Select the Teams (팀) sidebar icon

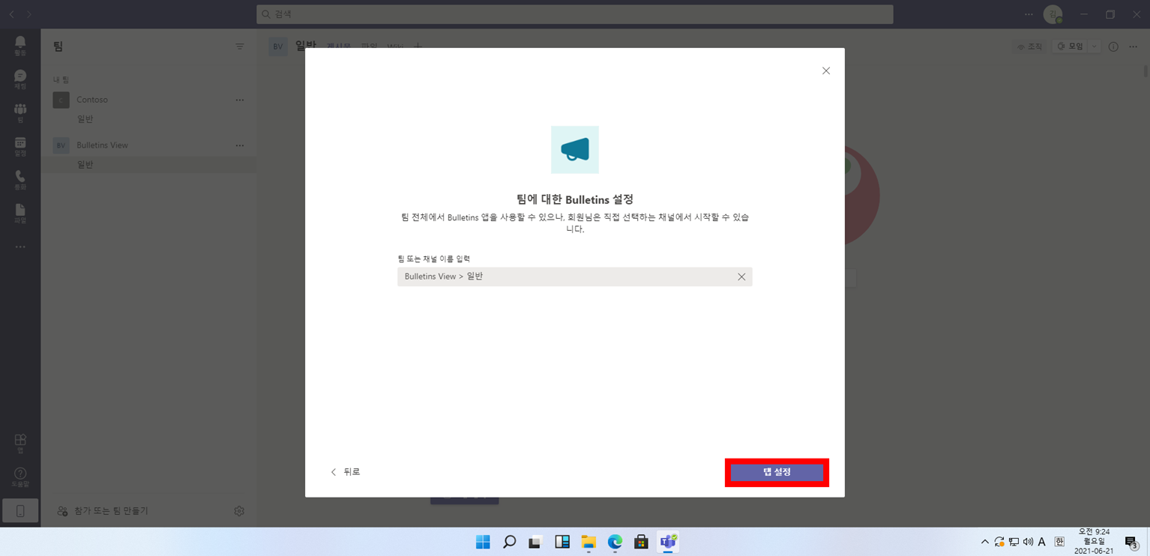pyautogui.click(x=20, y=112)
